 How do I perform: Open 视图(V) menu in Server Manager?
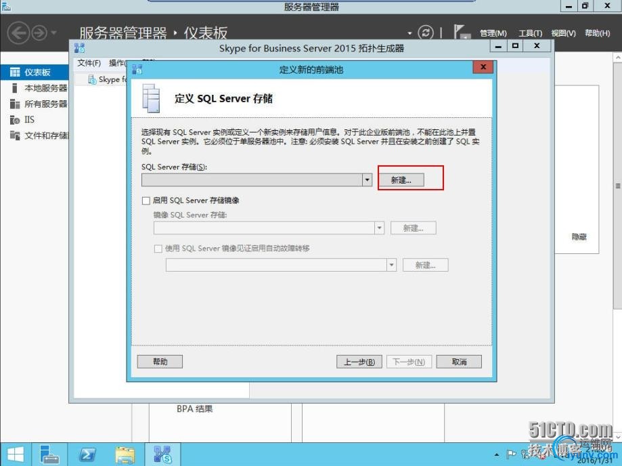tap(563, 33)
